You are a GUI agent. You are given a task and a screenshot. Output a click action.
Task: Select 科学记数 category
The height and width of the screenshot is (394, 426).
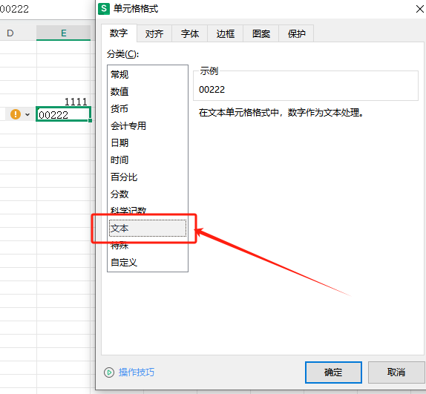pyautogui.click(x=148, y=211)
